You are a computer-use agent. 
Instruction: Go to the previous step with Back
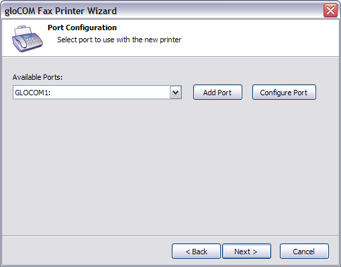tap(196, 252)
